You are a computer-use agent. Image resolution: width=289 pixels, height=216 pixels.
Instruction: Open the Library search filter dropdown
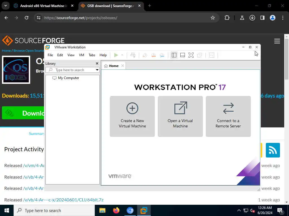tap(97, 70)
